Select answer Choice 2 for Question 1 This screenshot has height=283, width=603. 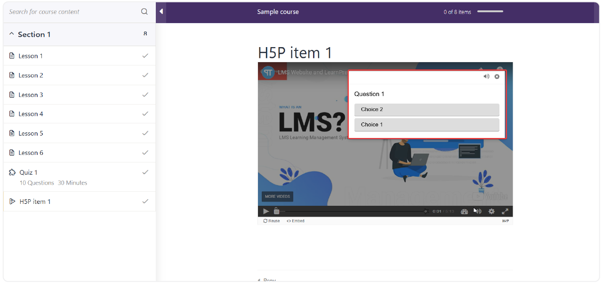click(426, 109)
